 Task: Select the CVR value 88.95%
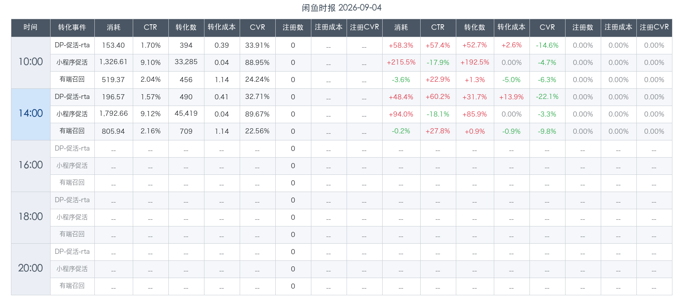coord(257,63)
